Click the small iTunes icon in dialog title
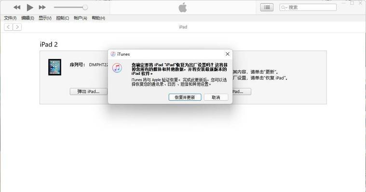Screen dimensions: 366x192 (113, 54)
